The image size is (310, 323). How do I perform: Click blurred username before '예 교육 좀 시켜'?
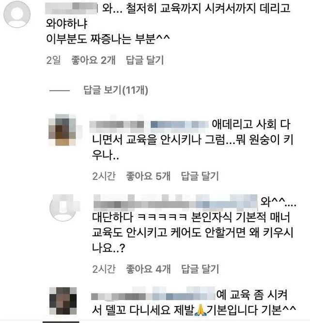[x=153, y=294]
